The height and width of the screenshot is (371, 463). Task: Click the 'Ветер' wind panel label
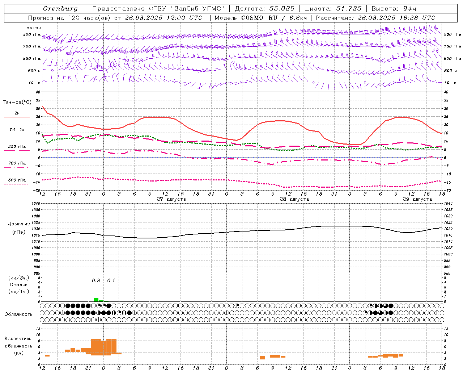tap(34, 28)
